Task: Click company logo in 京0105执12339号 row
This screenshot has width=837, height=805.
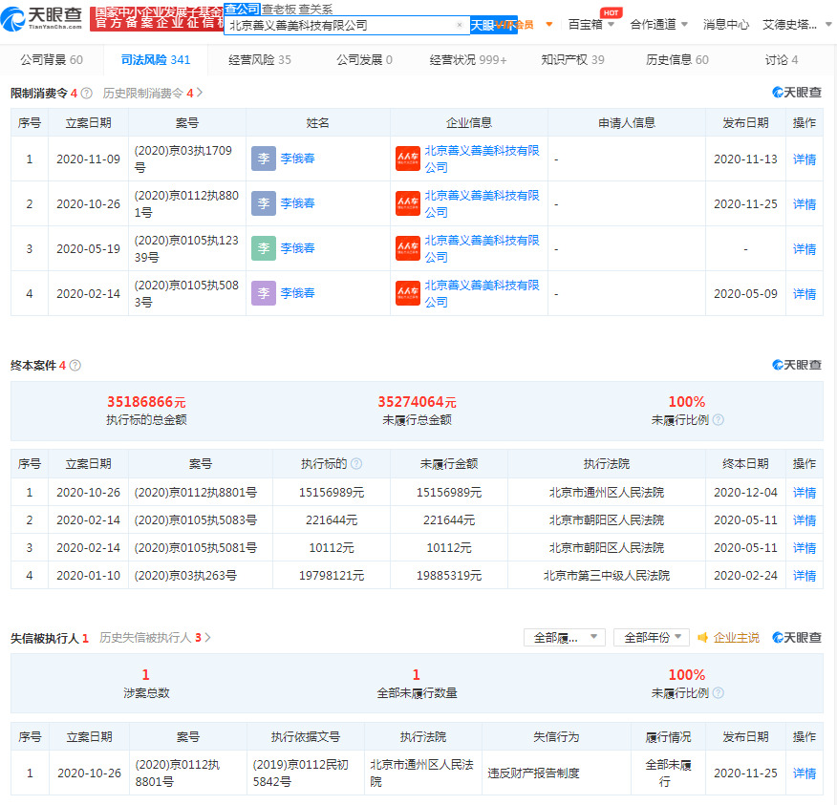Action: point(408,248)
